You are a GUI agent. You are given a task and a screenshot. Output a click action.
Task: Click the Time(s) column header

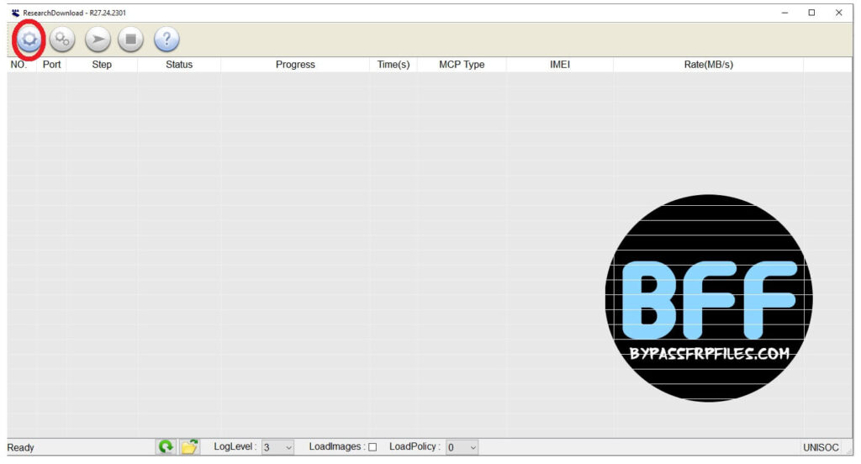[394, 64]
